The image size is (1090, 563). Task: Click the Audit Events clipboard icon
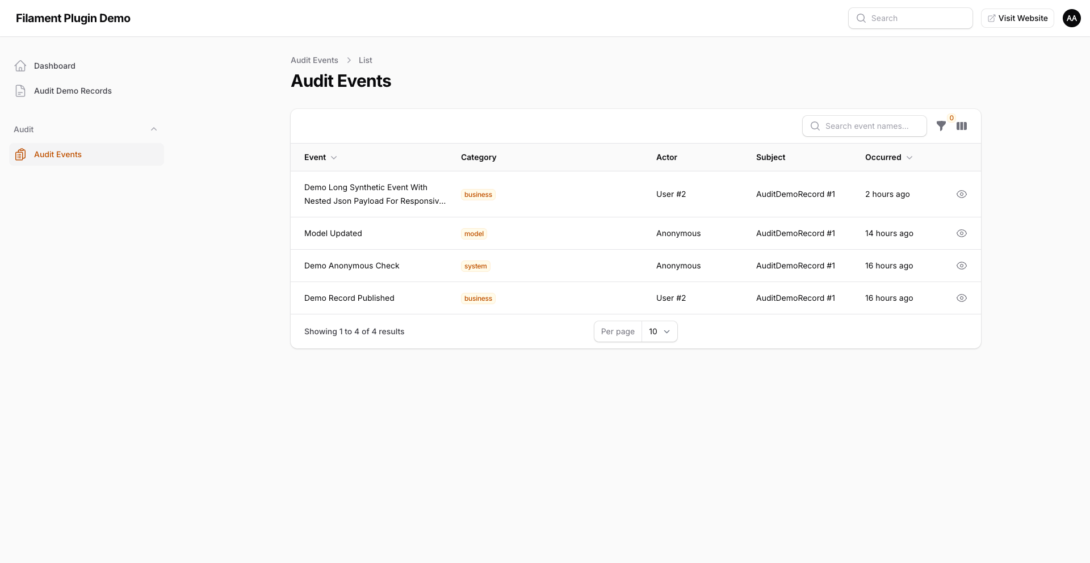[20, 154]
